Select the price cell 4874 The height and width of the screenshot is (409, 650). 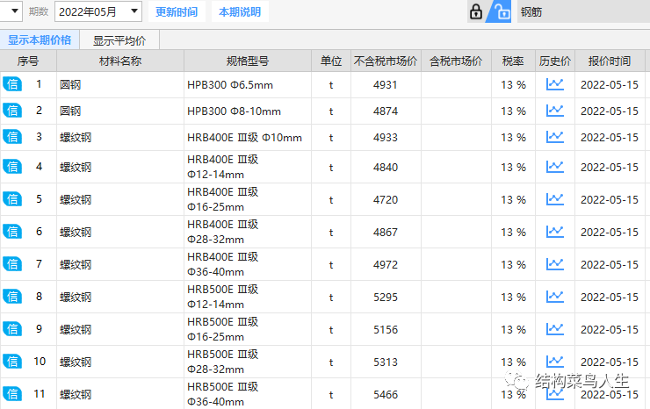click(x=386, y=111)
